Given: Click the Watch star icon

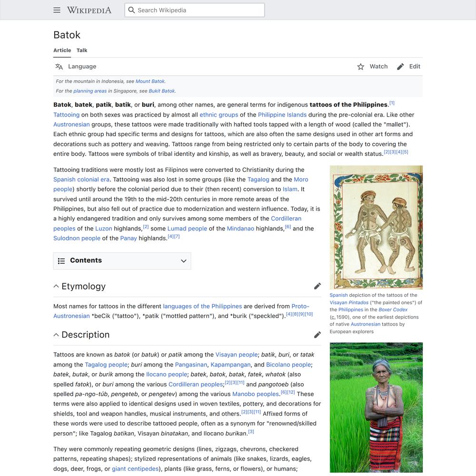Looking at the screenshot, I should click(x=361, y=67).
